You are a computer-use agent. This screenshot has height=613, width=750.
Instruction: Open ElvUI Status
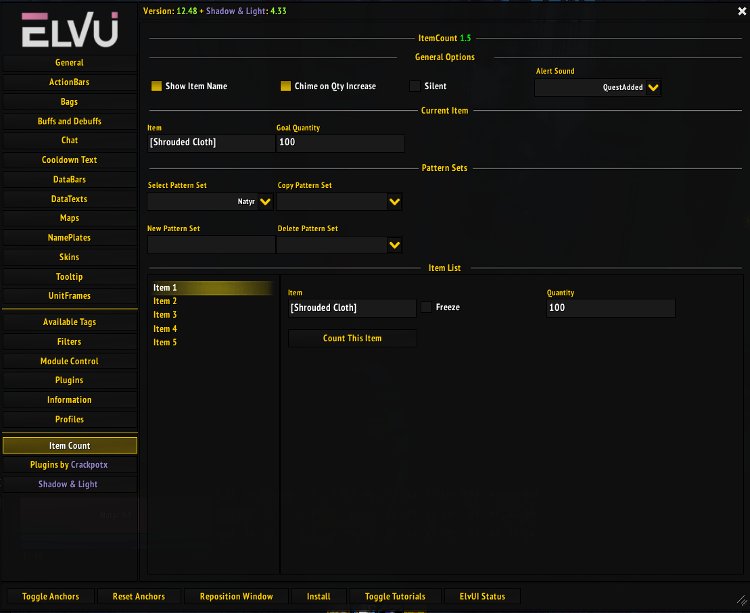(x=482, y=597)
